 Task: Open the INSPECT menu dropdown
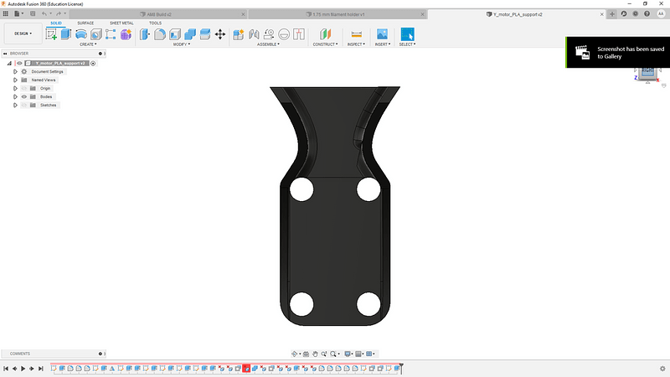tap(357, 44)
